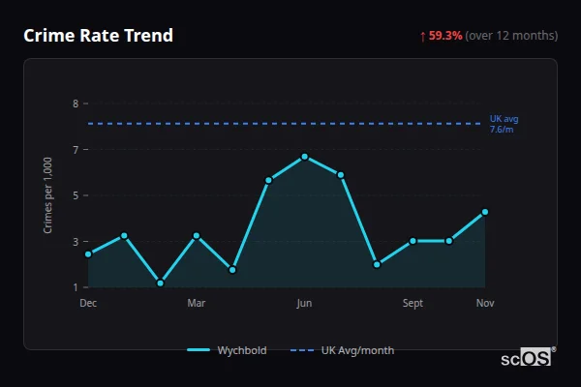Image resolution: width=581 pixels, height=387 pixels.
Task: Click the March data point
Action: tap(197, 235)
